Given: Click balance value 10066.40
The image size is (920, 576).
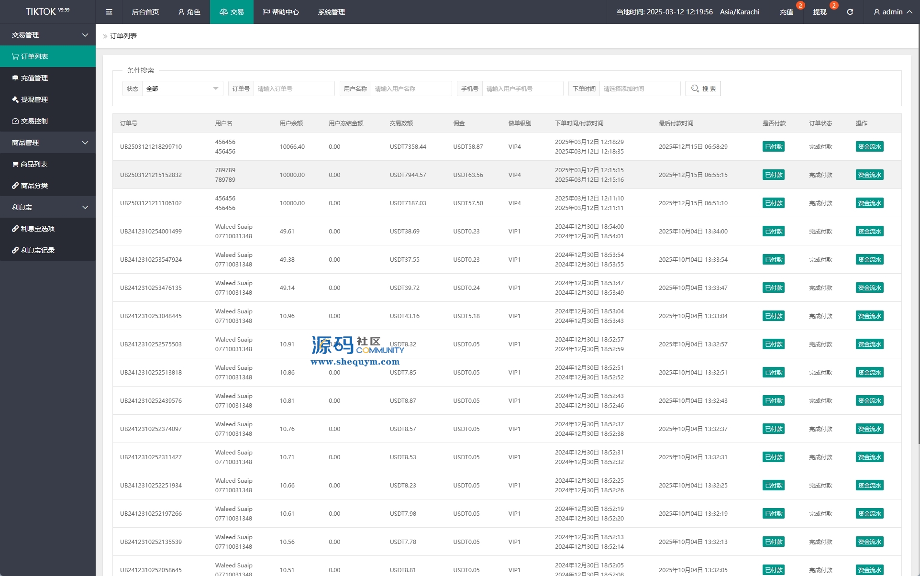Looking at the screenshot, I should point(292,146).
